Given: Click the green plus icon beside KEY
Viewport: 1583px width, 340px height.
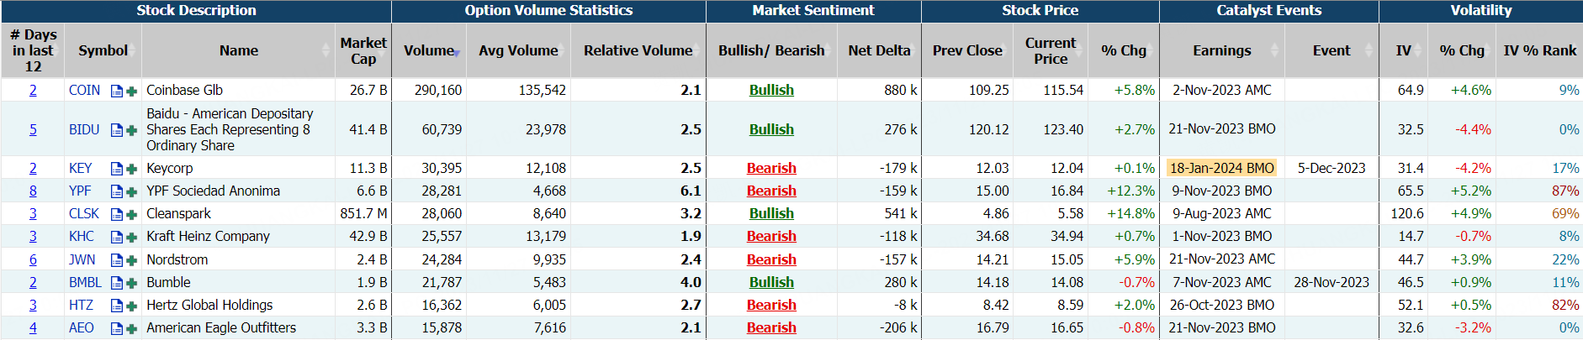Looking at the screenshot, I should [x=131, y=170].
